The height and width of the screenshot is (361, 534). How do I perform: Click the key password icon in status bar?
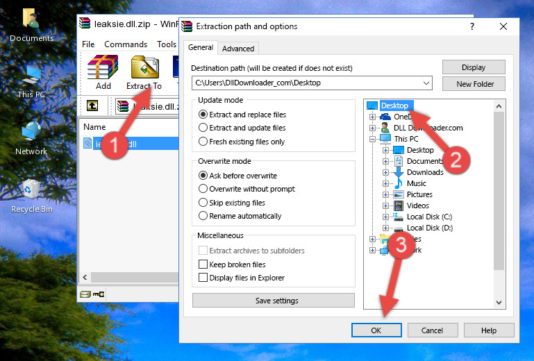[99, 294]
